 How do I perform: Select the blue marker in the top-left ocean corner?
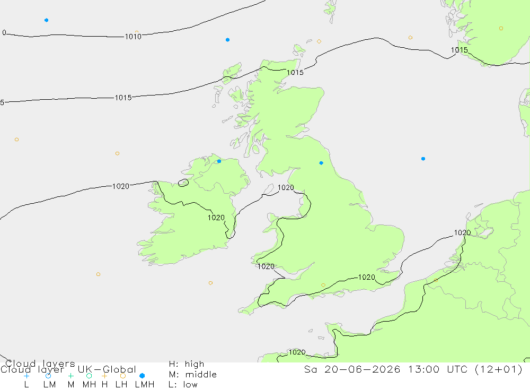(46, 20)
